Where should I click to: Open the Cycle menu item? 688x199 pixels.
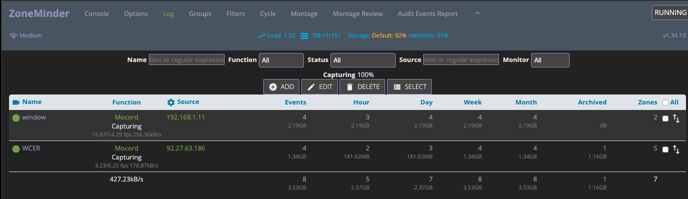pos(268,13)
